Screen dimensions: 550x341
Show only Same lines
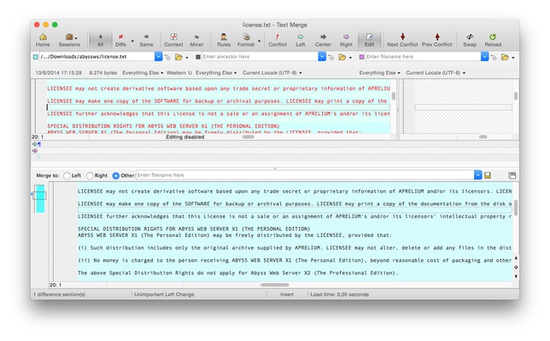[x=146, y=40]
